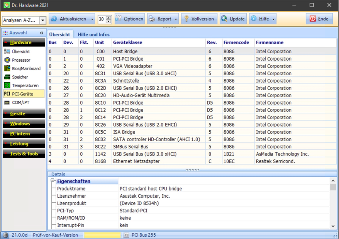The width and height of the screenshot is (339, 239).
Task: Expand the Tests & Tools category
Action: point(24,154)
